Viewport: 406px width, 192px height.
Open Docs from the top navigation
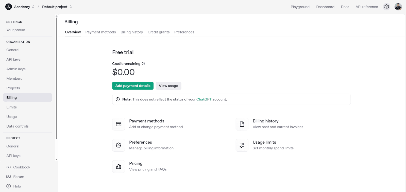345,7
